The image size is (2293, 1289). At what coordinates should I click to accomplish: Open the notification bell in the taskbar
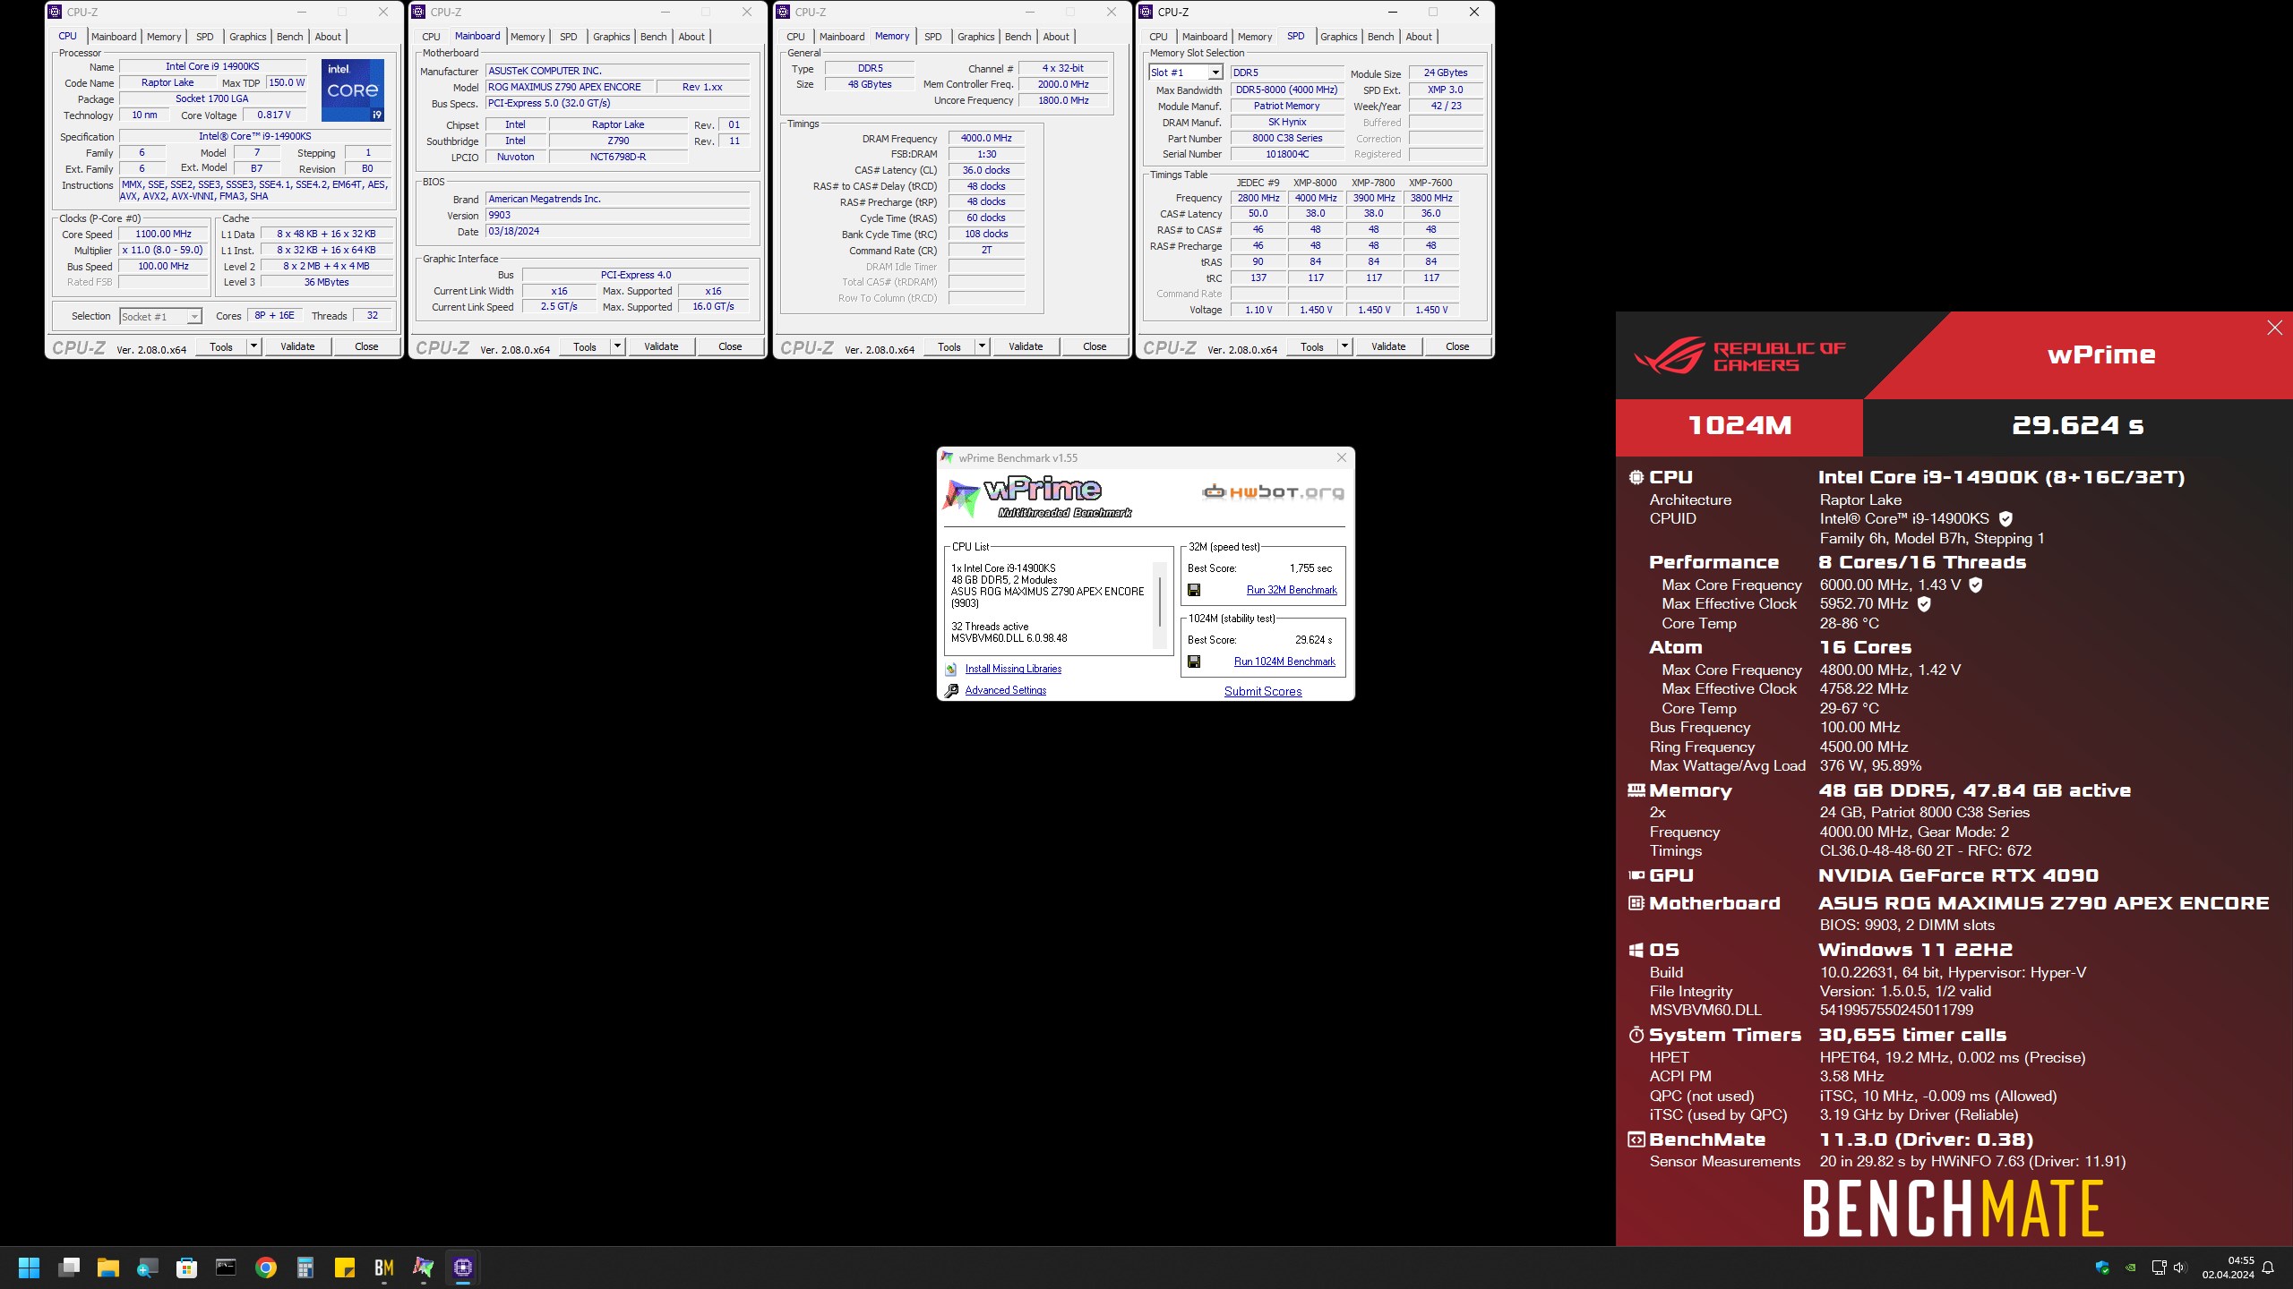point(2268,1268)
